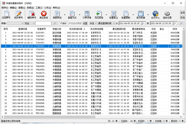Open the 工具(T) menu
The image size is (186, 124).
39,8
